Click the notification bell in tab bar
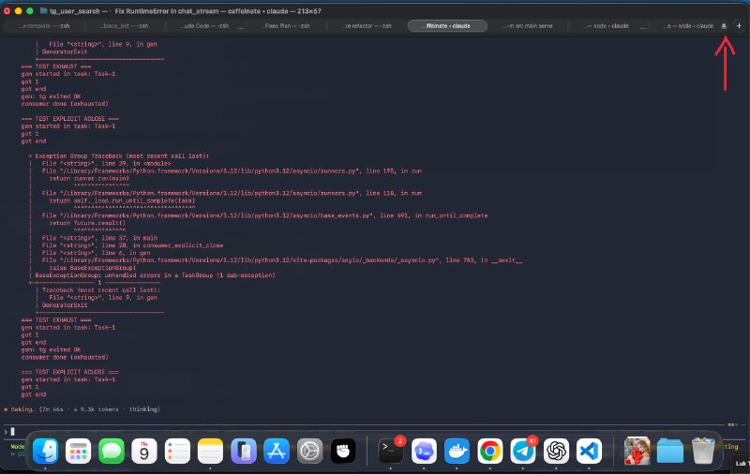 coord(724,26)
